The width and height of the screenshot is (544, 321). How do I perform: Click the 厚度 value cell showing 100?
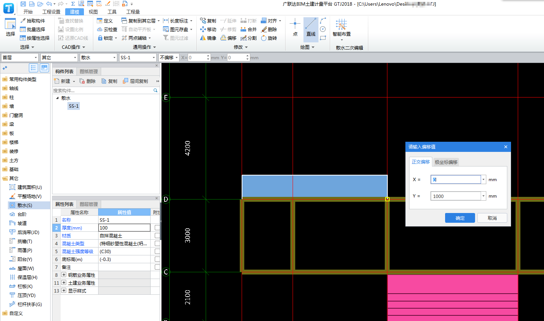click(124, 228)
